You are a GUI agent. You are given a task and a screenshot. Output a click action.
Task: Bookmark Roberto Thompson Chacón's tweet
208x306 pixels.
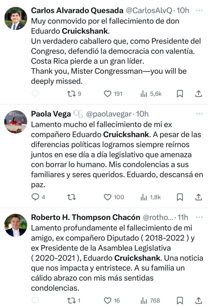click(180, 300)
